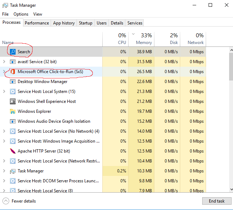Switch to the Startup tab
233x210 pixels.
(86, 23)
